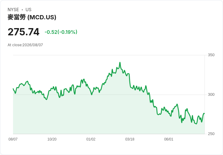This screenshot has height=155, width=223.
Task: Click the 350 y-axis price label
Action: point(211,55)
